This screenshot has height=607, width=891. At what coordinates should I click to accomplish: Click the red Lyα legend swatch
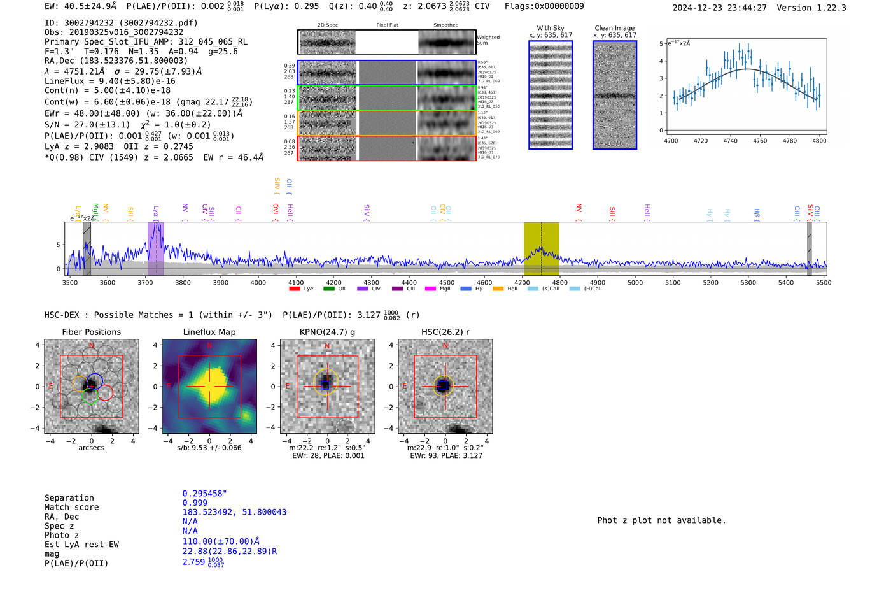[x=295, y=289]
